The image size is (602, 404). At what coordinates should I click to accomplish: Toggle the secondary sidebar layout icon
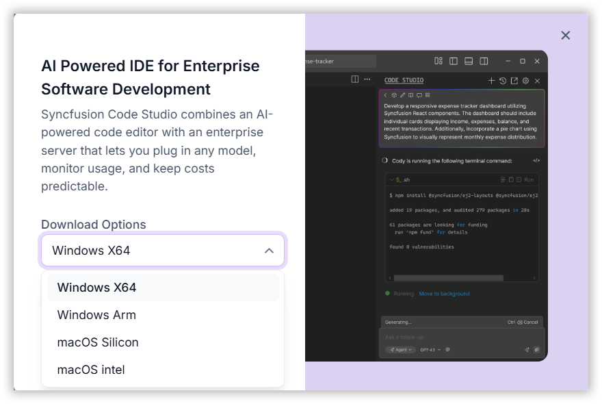click(x=484, y=61)
